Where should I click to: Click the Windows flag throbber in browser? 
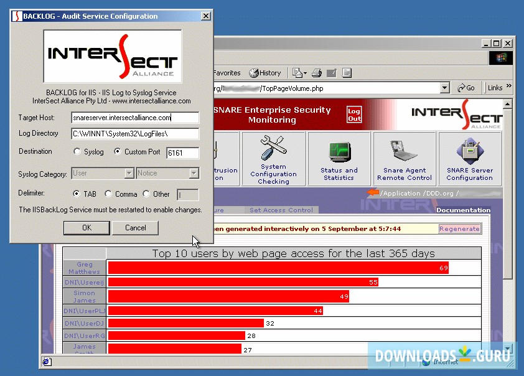click(x=500, y=58)
